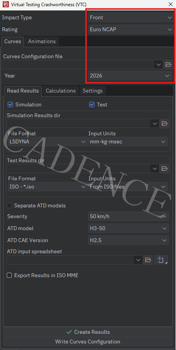This screenshot has width=176, height=350.
Task: Switch to the Animations tab
Action: (42, 42)
